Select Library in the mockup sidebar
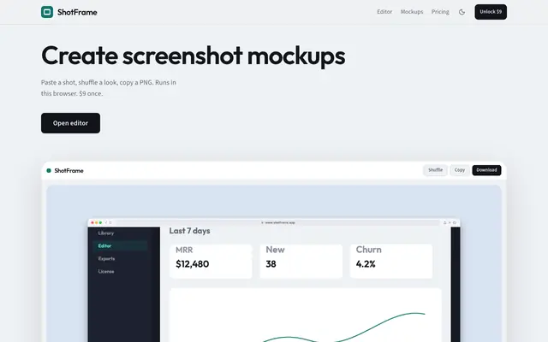 click(106, 233)
